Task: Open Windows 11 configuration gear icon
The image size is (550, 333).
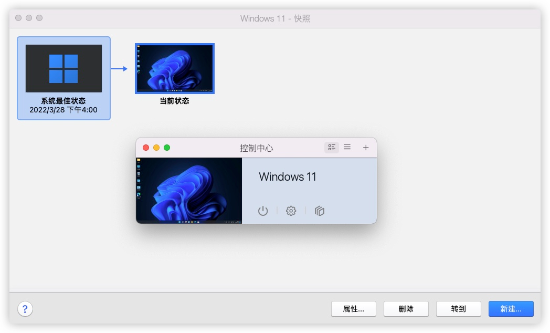Action: tap(291, 211)
